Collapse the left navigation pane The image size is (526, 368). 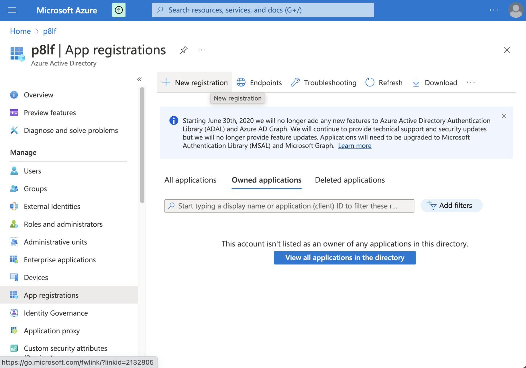pos(140,79)
